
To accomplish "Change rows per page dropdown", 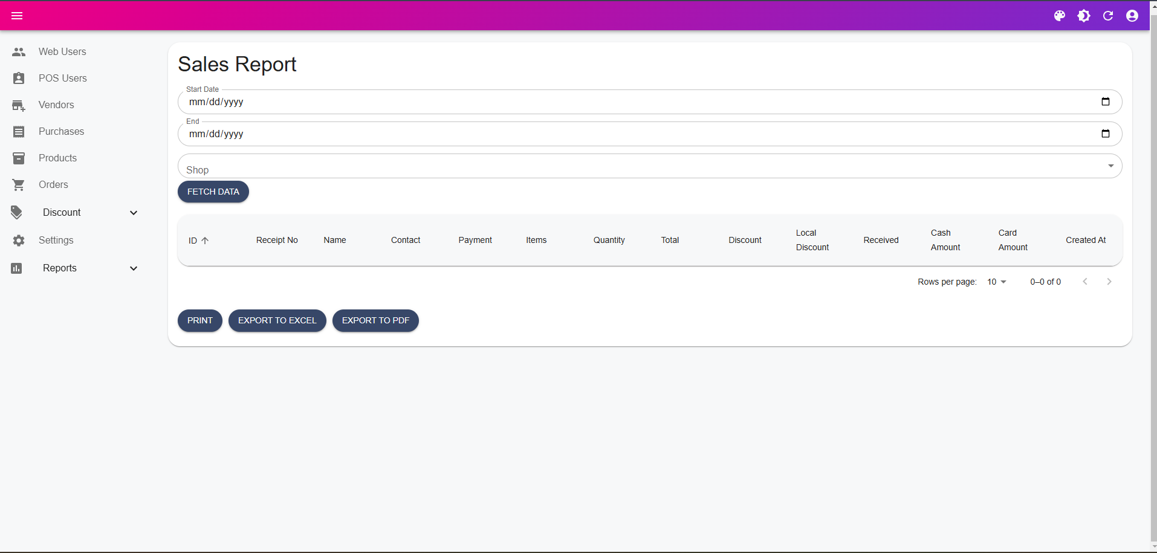I will tap(997, 282).
